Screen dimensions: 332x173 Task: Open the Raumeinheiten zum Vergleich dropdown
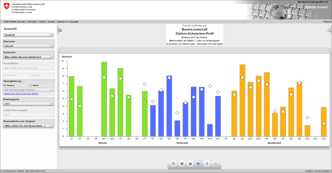point(29,126)
